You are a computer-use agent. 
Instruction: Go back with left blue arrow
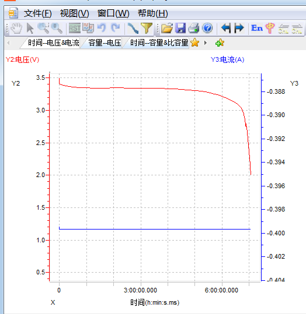(226, 28)
